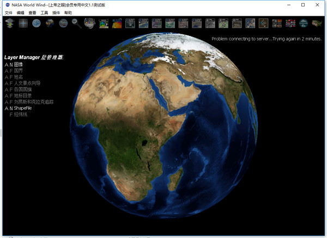Click the Europe map toolbar icon

tap(250, 23)
